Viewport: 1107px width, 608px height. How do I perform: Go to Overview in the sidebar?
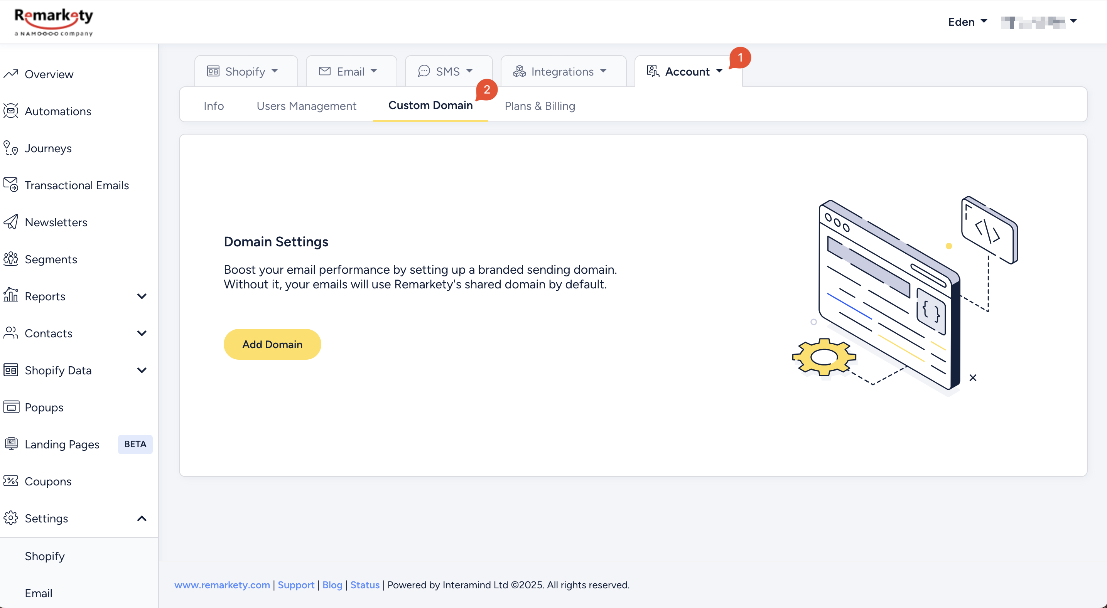pos(49,74)
